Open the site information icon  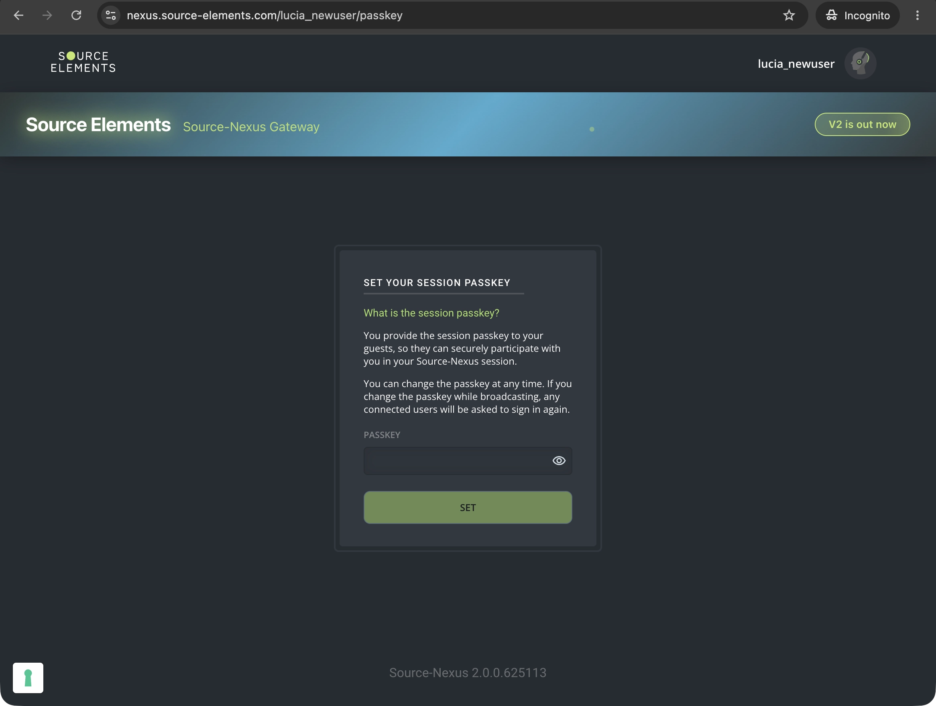click(x=111, y=16)
